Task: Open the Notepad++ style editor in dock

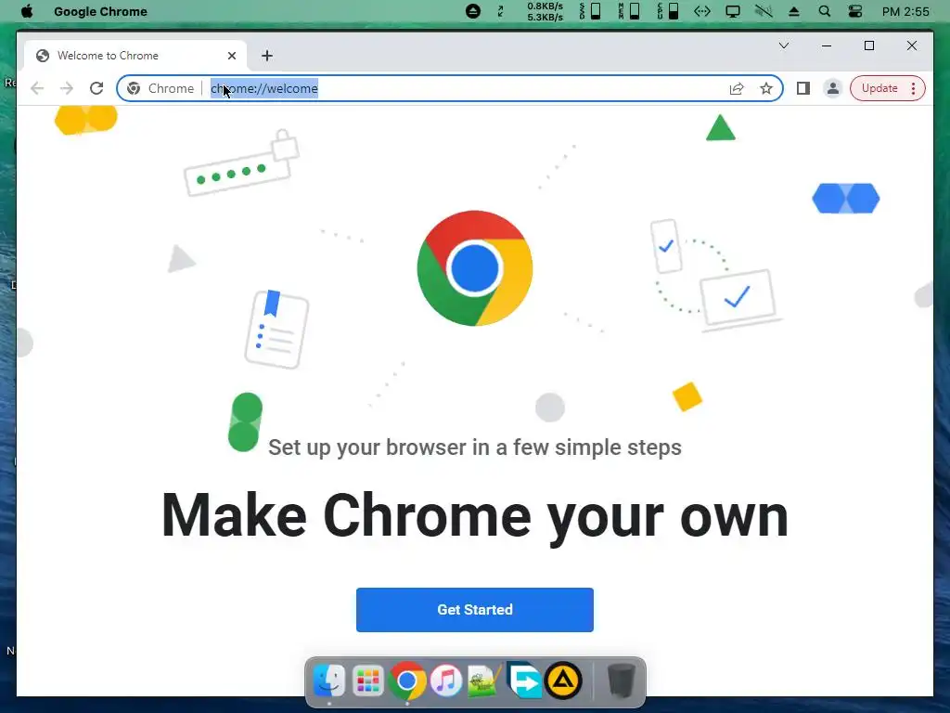Action: (x=484, y=681)
